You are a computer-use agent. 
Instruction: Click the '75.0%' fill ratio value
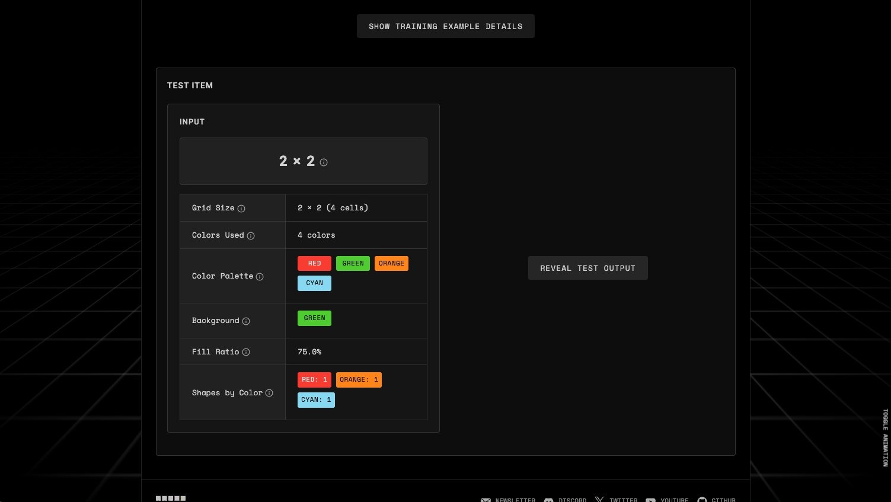[309, 351]
